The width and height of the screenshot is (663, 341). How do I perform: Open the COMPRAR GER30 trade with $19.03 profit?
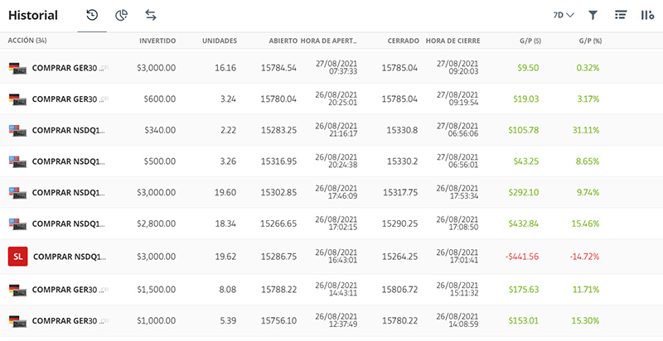click(x=331, y=98)
